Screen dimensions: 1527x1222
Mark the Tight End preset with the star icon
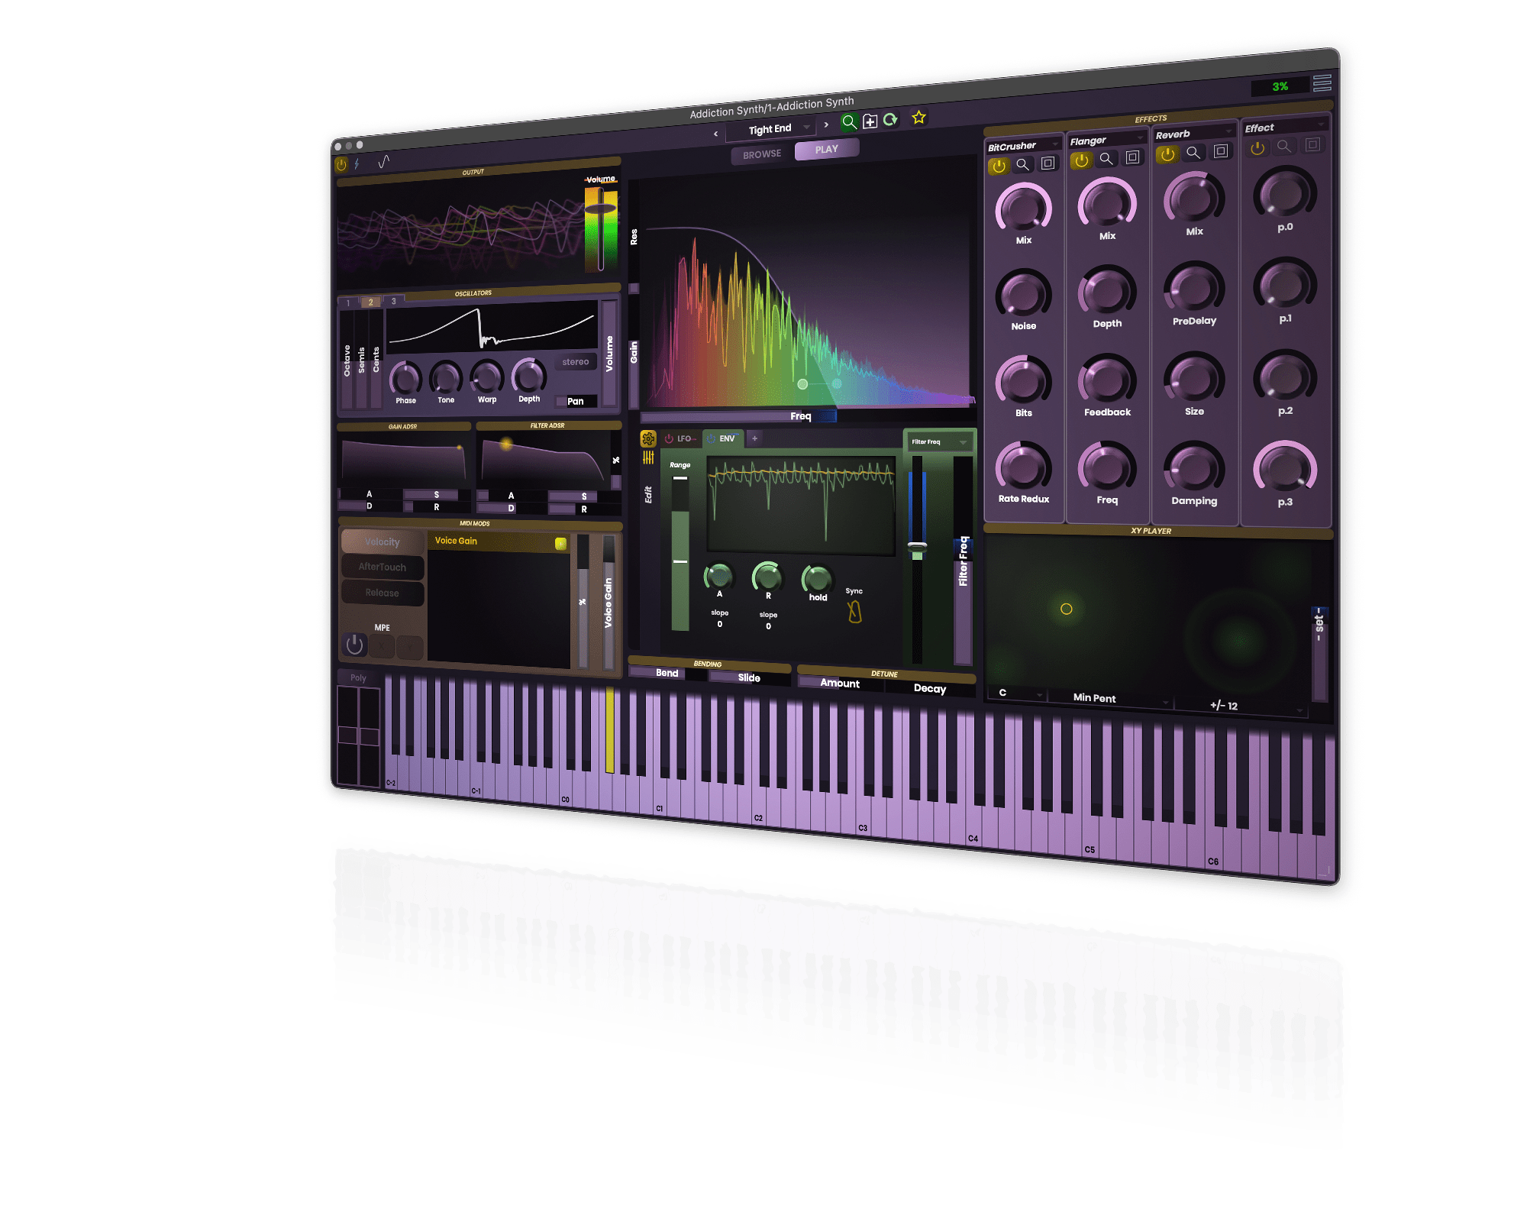click(918, 117)
